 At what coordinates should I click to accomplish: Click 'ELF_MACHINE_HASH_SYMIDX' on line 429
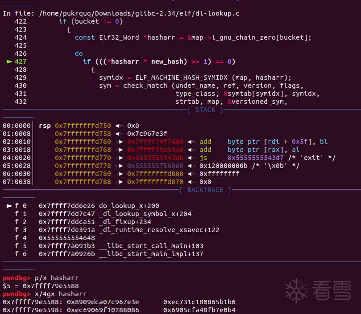coord(181,77)
